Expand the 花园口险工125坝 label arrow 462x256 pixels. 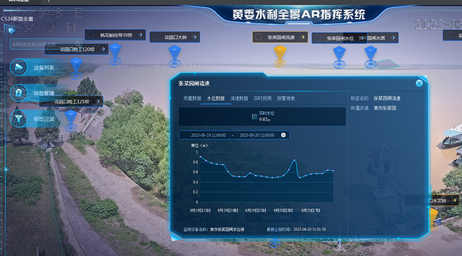click(x=98, y=102)
